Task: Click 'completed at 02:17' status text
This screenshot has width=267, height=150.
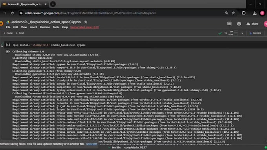Action: point(135,147)
